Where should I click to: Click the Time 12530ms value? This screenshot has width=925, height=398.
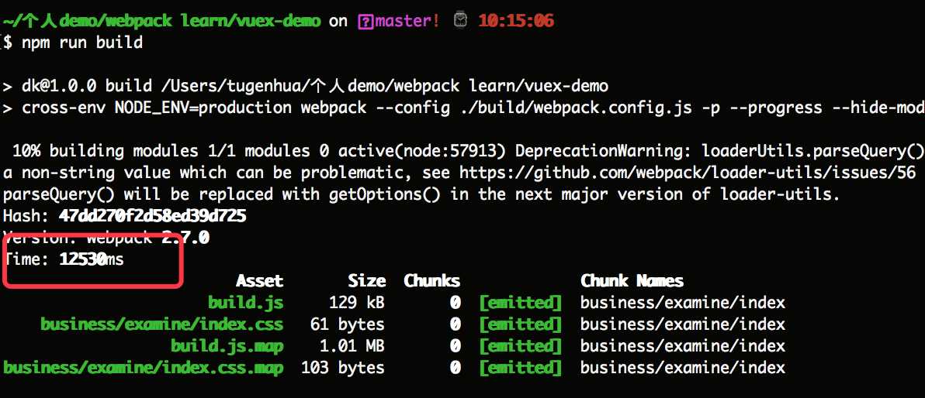[92, 259]
